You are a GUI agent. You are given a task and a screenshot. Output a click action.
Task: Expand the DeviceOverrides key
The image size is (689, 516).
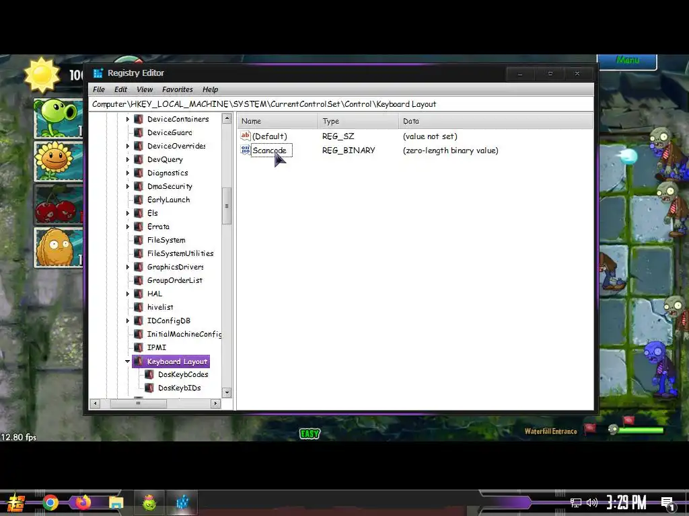point(128,146)
